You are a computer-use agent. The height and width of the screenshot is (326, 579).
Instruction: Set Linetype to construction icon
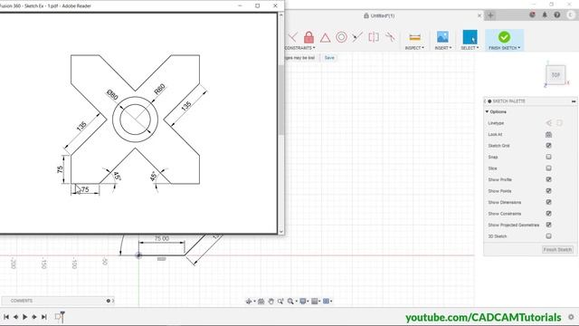click(x=549, y=123)
